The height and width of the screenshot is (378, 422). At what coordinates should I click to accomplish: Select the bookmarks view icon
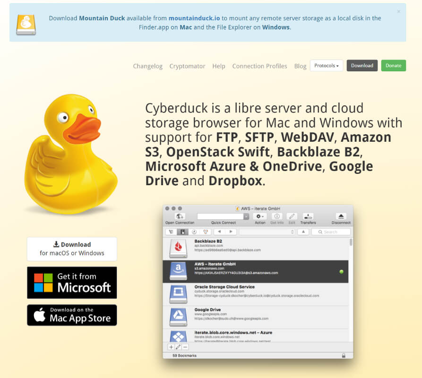click(x=182, y=232)
